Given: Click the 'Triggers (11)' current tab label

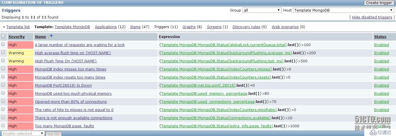Looking at the screenshot, I should [x=166, y=27].
